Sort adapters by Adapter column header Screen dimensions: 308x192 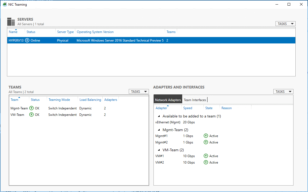click(161, 108)
